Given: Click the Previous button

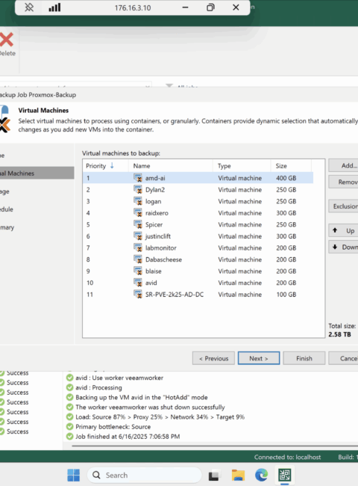Looking at the screenshot, I should click(213, 358).
